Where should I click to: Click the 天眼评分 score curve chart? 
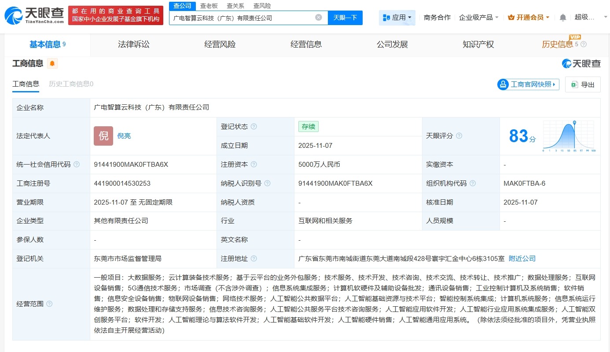tap(569, 136)
